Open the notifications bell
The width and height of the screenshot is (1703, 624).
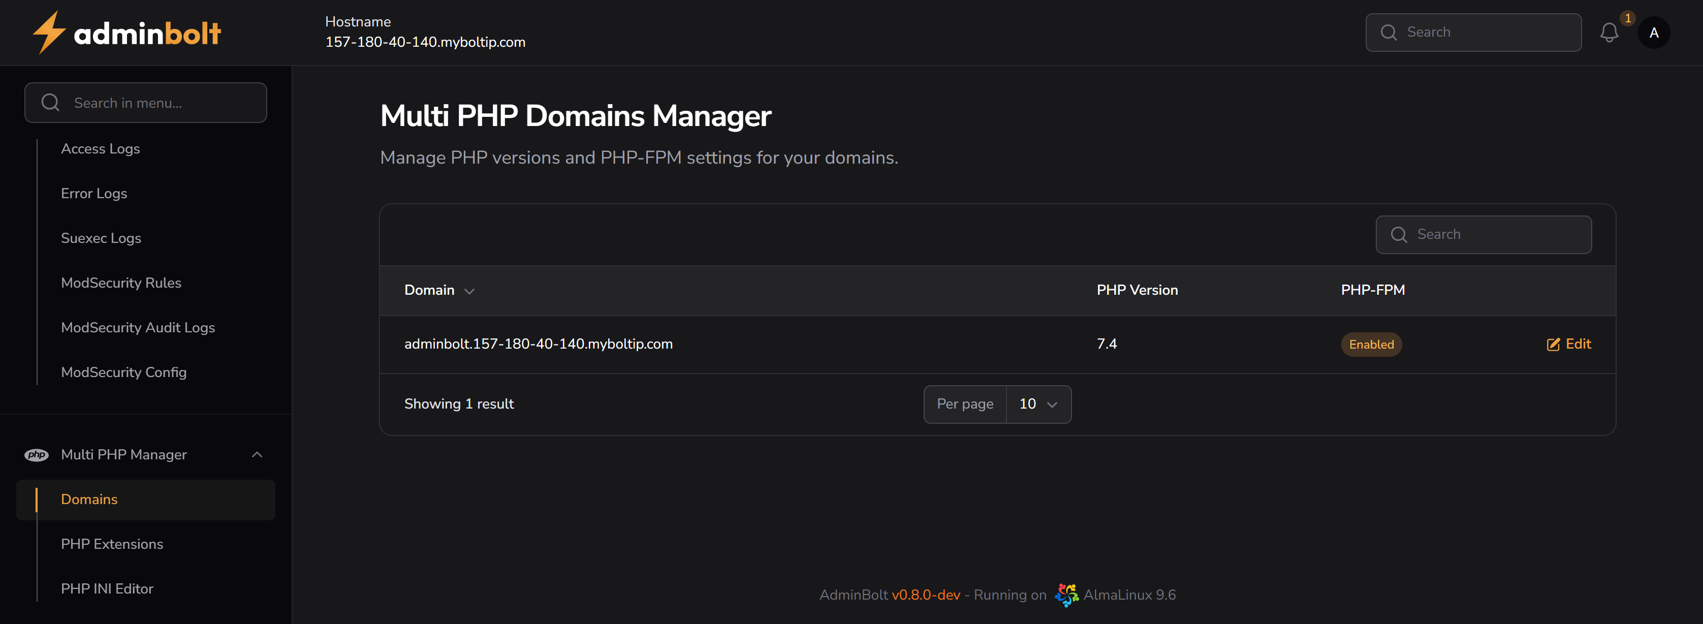click(x=1610, y=32)
